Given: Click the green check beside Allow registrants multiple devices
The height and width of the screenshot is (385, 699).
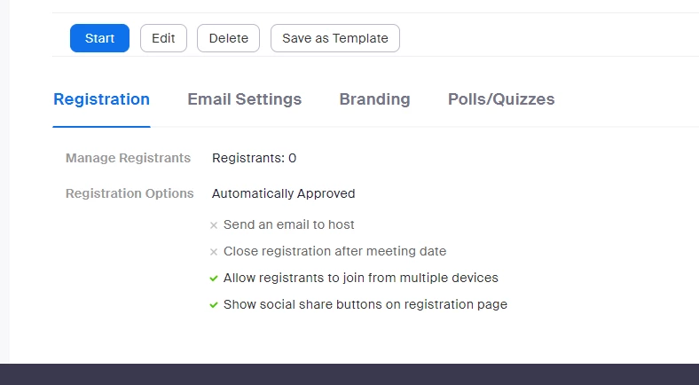Looking at the screenshot, I should coord(214,279).
